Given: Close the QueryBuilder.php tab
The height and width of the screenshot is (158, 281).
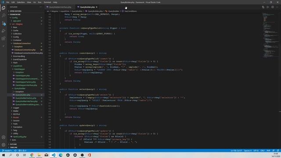Looking at the screenshot, I should point(97,7).
